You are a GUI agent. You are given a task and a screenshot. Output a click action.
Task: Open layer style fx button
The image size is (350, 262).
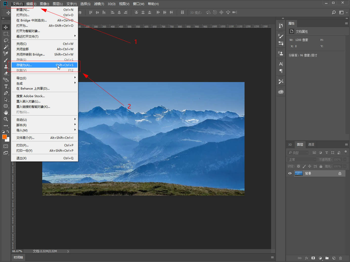pyautogui.click(x=307, y=258)
